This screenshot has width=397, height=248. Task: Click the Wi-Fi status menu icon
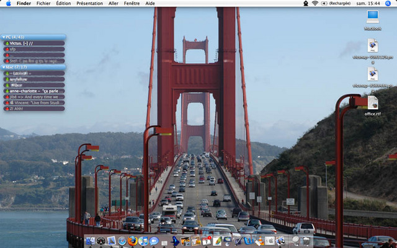[315, 3]
